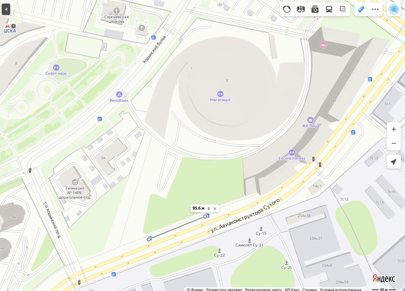Zoom in the map
405x291 pixels.
pyautogui.click(x=394, y=129)
